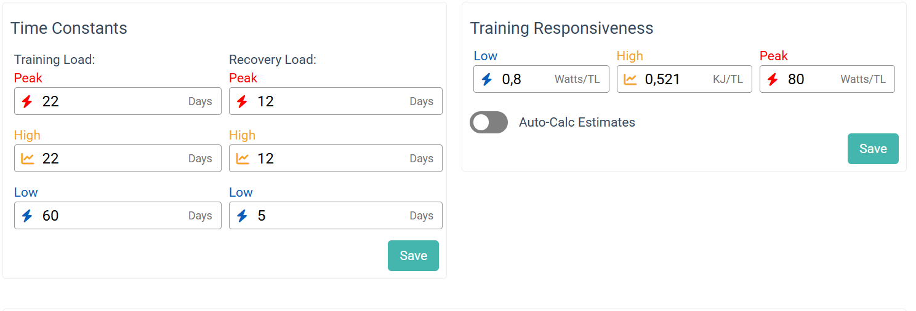
Task: Edit Training Load High days value
Action: point(111,159)
